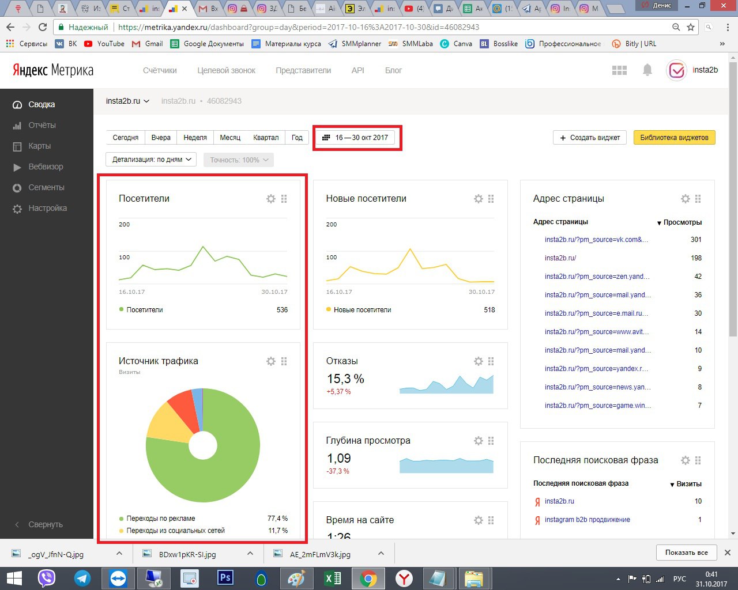Toggle Переходы по рекламе legend item
This screenshot has height=590, width=738.
[160, 519]
